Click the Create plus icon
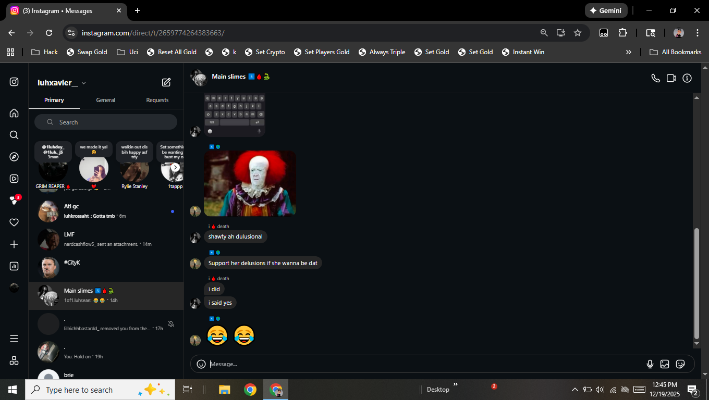This screenshot has width=709, height=400. (x=14, y=244)
